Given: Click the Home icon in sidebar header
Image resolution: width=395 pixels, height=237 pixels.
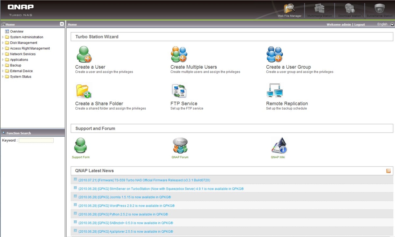Looking at the screenshot, I should (3, 24).
